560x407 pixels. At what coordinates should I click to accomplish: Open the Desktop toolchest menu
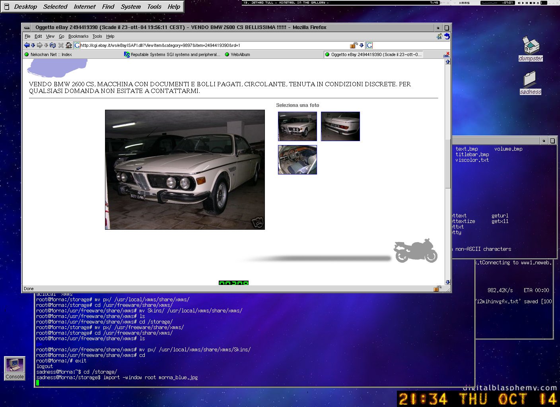click(25, 7)
